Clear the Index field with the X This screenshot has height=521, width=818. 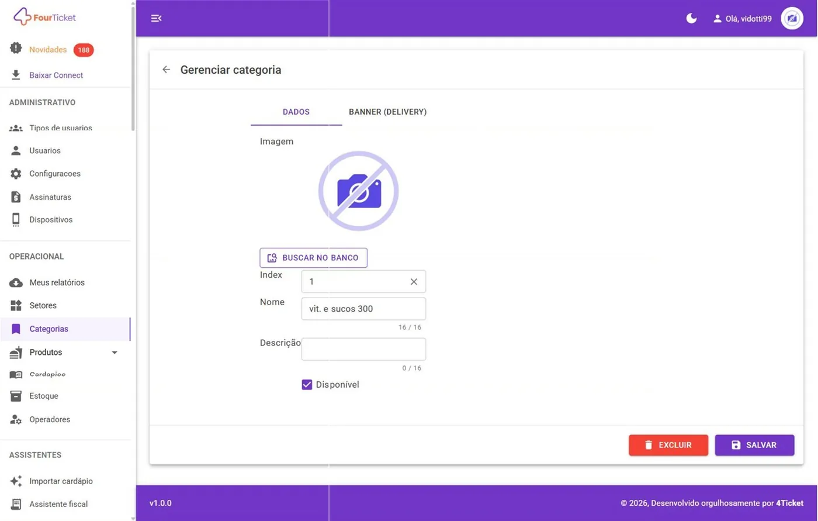(414, 282)
